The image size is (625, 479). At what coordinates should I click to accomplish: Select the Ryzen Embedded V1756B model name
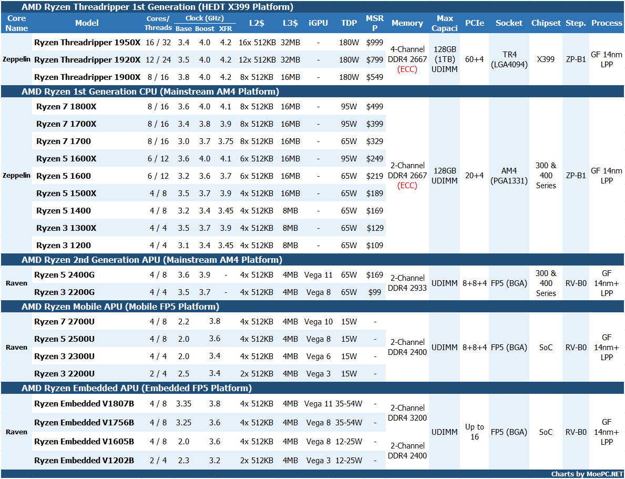point(84,422)
